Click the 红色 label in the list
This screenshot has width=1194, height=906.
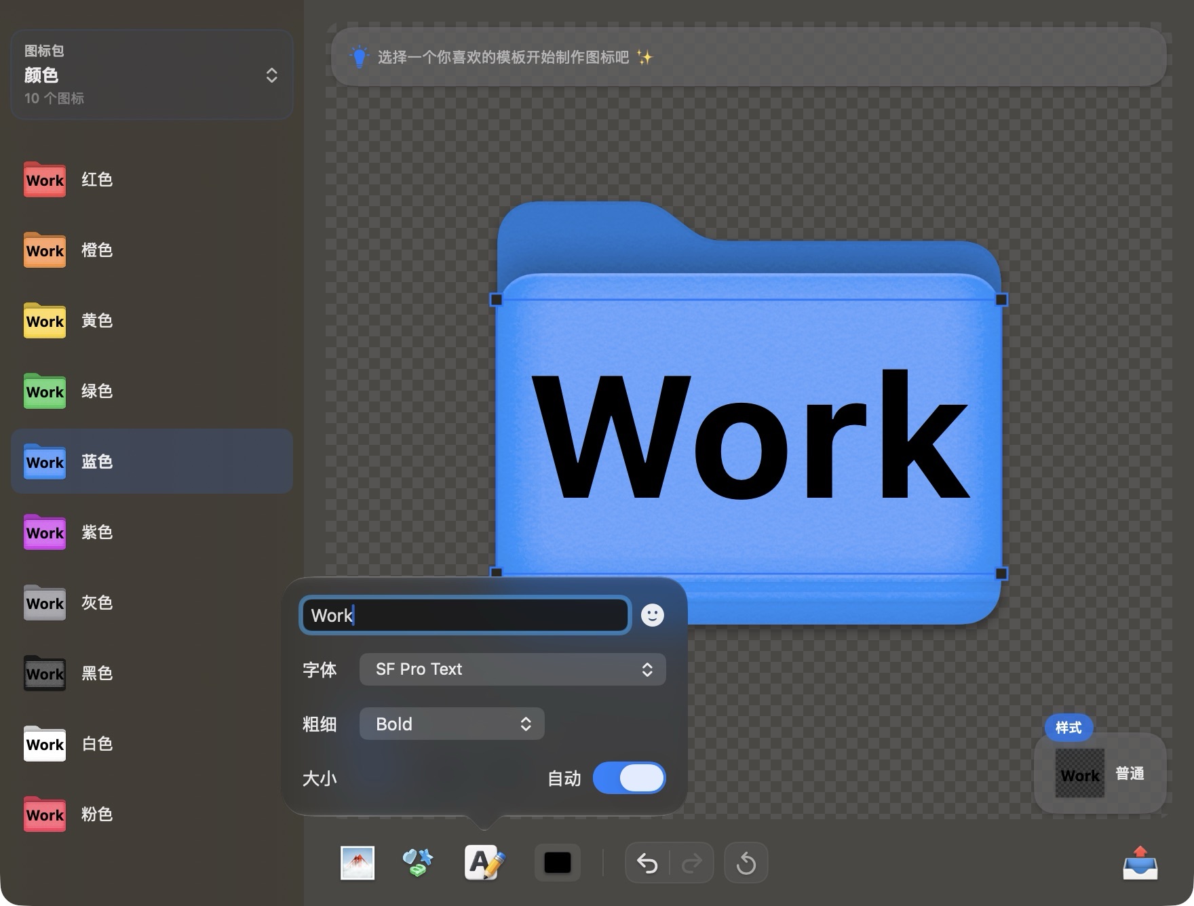tap(97, 180)
